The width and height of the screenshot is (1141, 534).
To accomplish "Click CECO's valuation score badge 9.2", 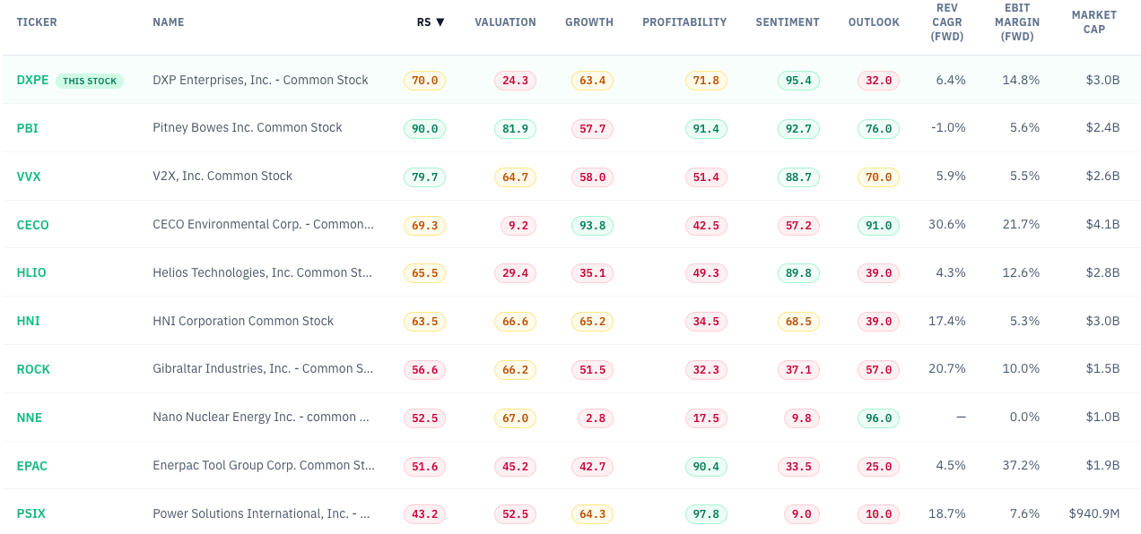I will point(518,226).
